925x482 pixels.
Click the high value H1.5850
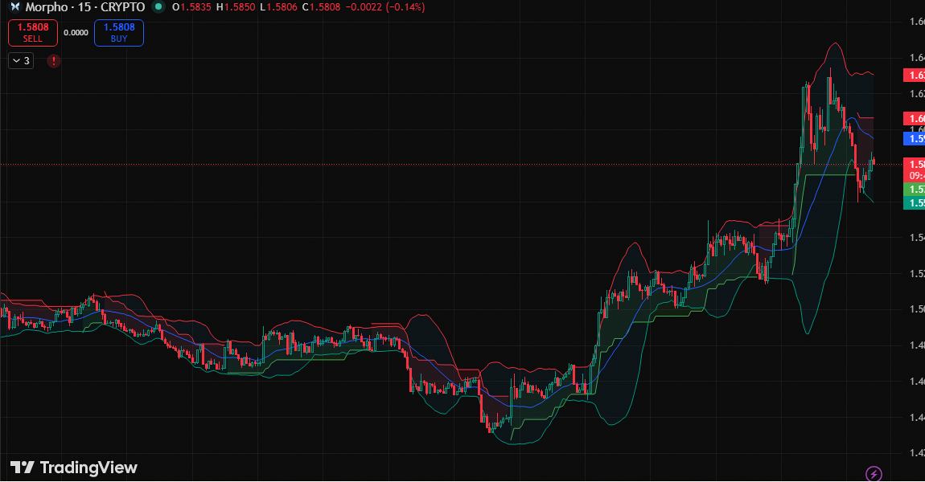(x=236, y=7)
